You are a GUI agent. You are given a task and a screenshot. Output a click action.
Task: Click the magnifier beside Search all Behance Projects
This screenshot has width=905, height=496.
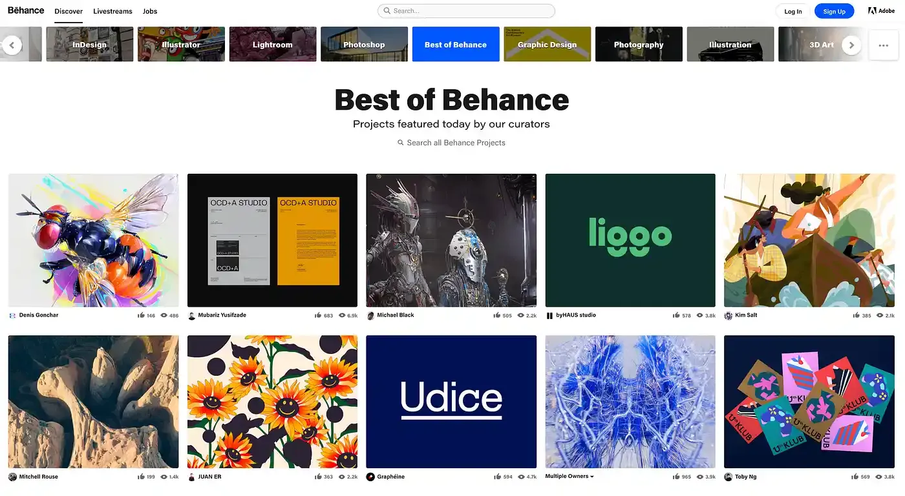coord(401,143)
